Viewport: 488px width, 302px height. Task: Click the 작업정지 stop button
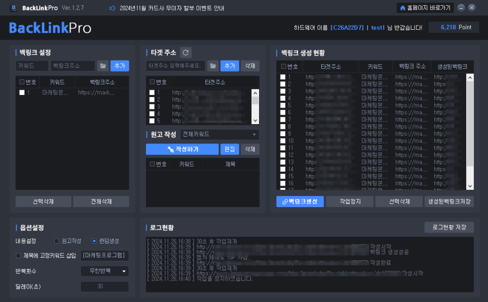pyautogui.click(x=350, y=201)
